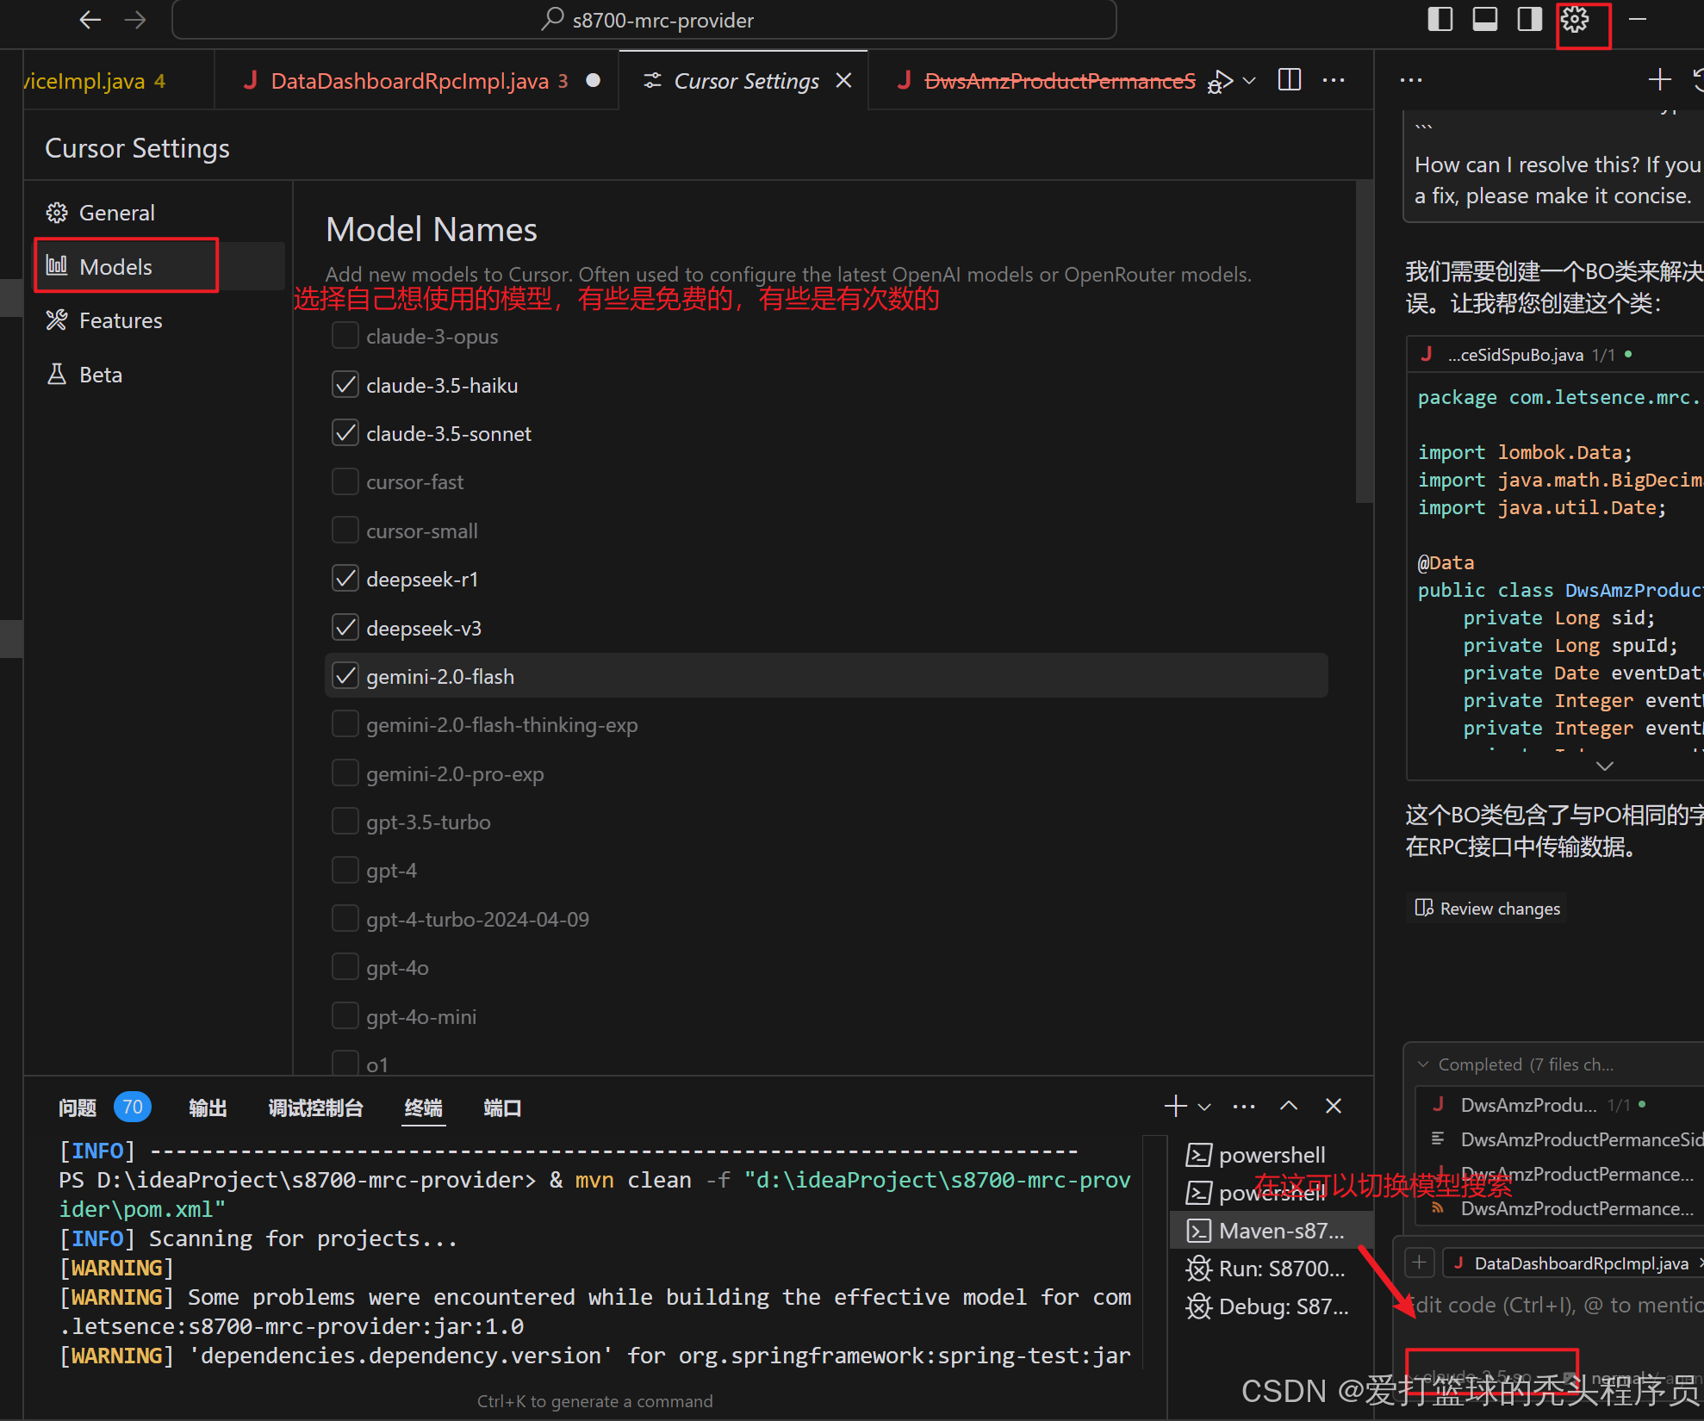Screen dimensions: 1704x1421
Task: Expand the code block with chevron
Action: coord(1604,766)
